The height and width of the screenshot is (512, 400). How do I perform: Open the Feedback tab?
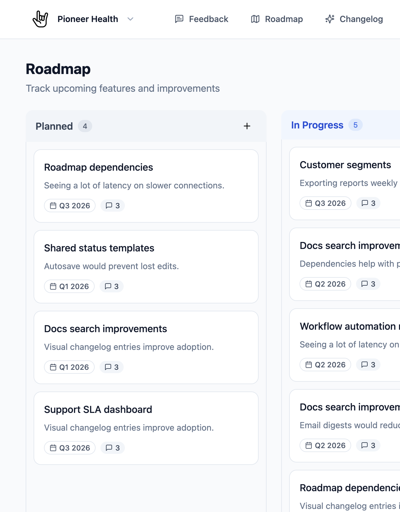pyautogui.click(x=202, y=19)
